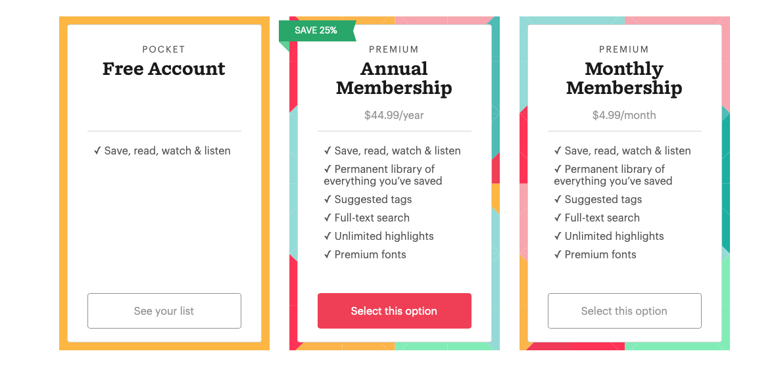The height and width of the screenshot is (370, 776).
Task: Click checkmark beside Monthly Permanent library
Action: pos(558,169)
